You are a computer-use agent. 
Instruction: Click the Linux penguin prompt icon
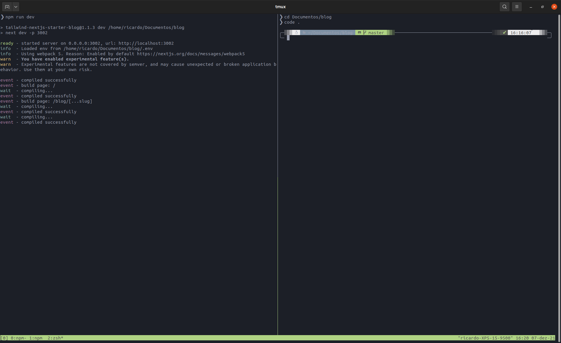[x=296, y=32]
